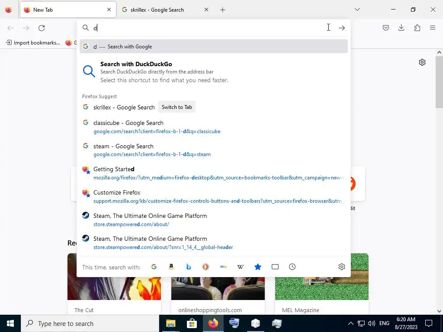
Task: Open the Windows Start menu
Action: 10,323
